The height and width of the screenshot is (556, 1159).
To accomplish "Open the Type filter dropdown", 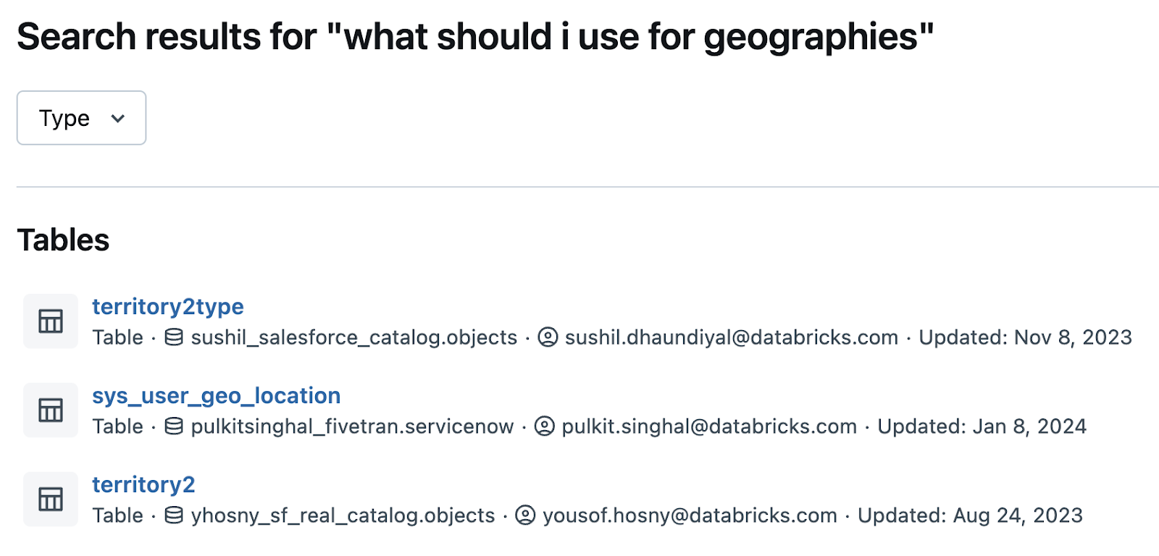I will [x=81, y=118].
